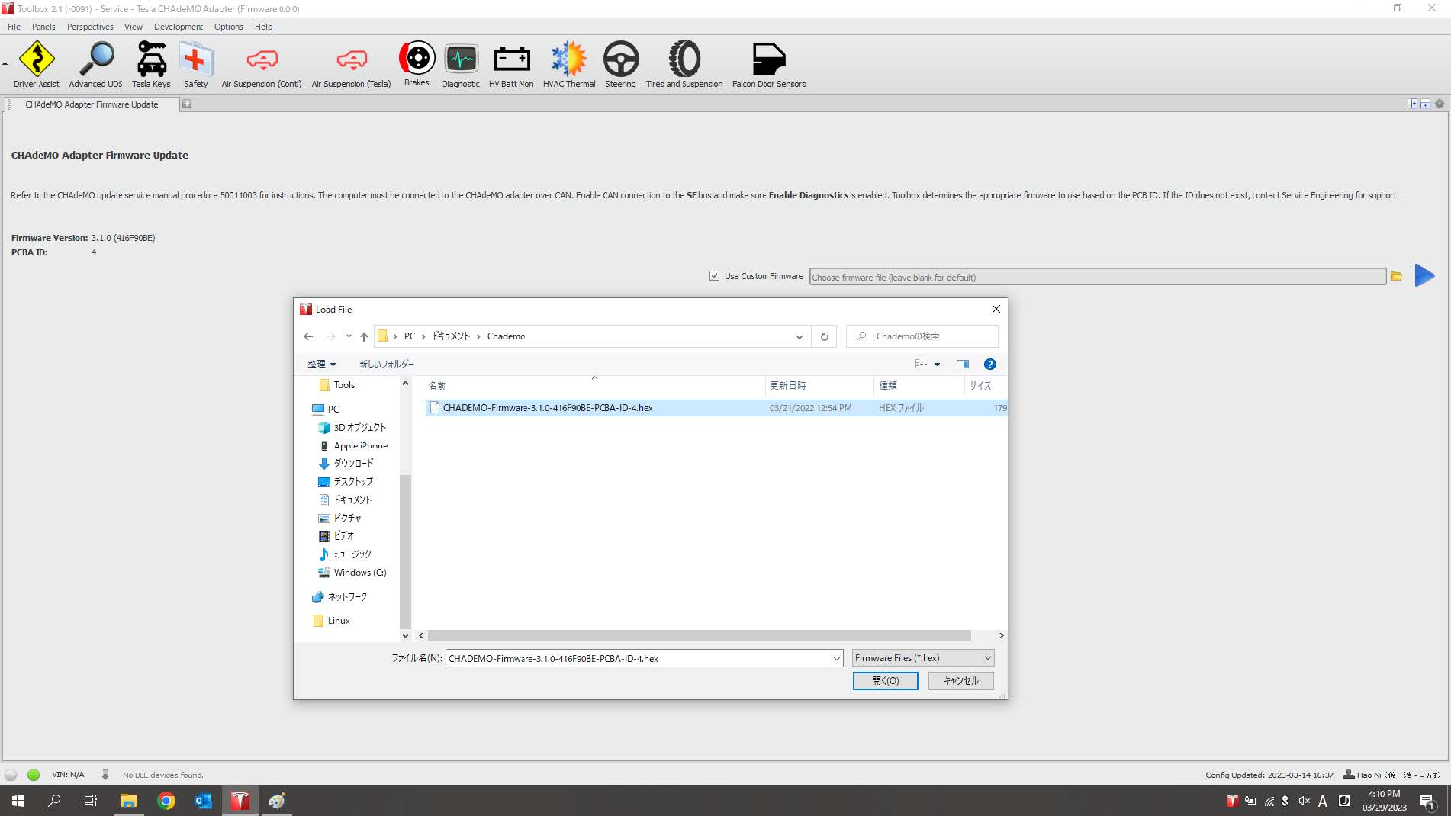Open Tires and Suspension panel
Viewport: 1451px width, 816px height.
(684, 59)
